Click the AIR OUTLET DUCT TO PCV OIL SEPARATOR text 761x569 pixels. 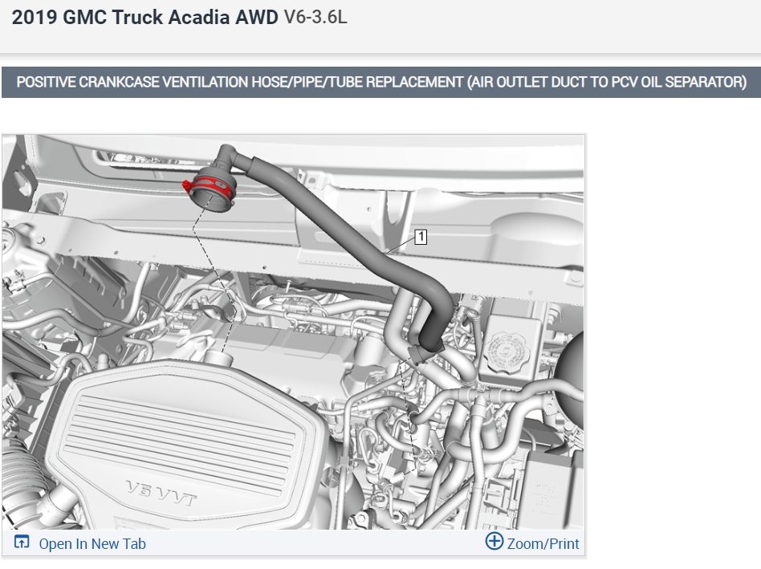[x=607, y=82]
